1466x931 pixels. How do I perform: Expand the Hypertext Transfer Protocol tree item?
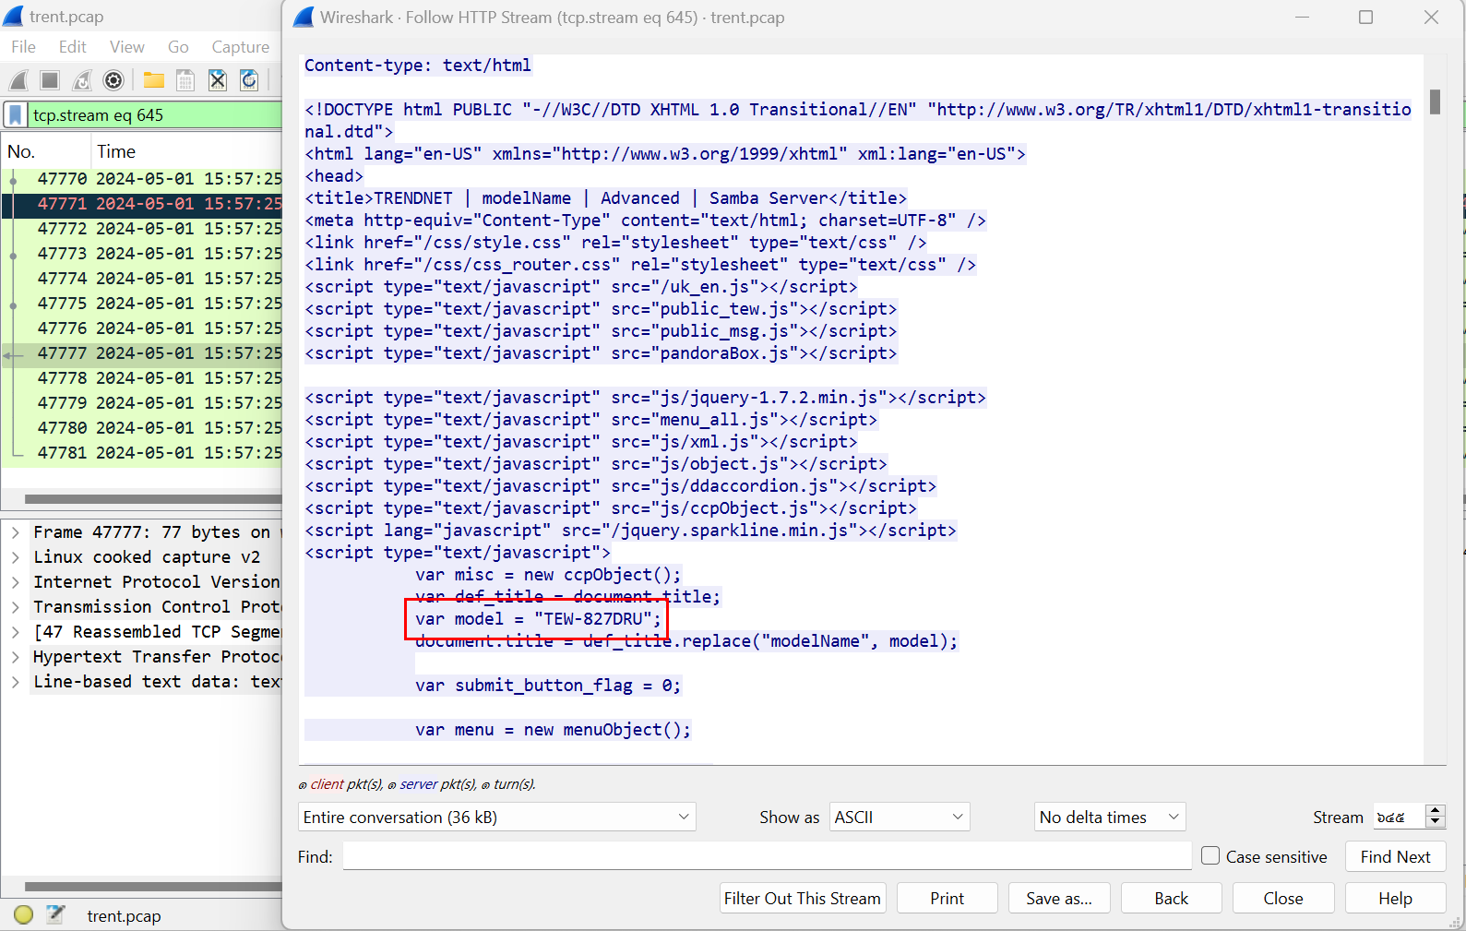click(16, 657)
